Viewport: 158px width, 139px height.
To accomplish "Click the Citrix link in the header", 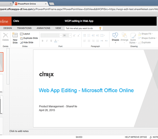I will tap(16, 21).
